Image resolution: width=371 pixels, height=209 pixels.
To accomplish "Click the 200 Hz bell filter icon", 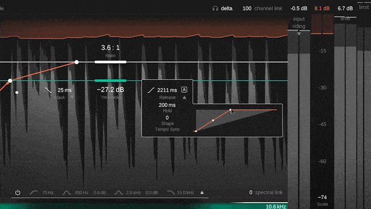I will pyautogui.click(x=66, y=193).
